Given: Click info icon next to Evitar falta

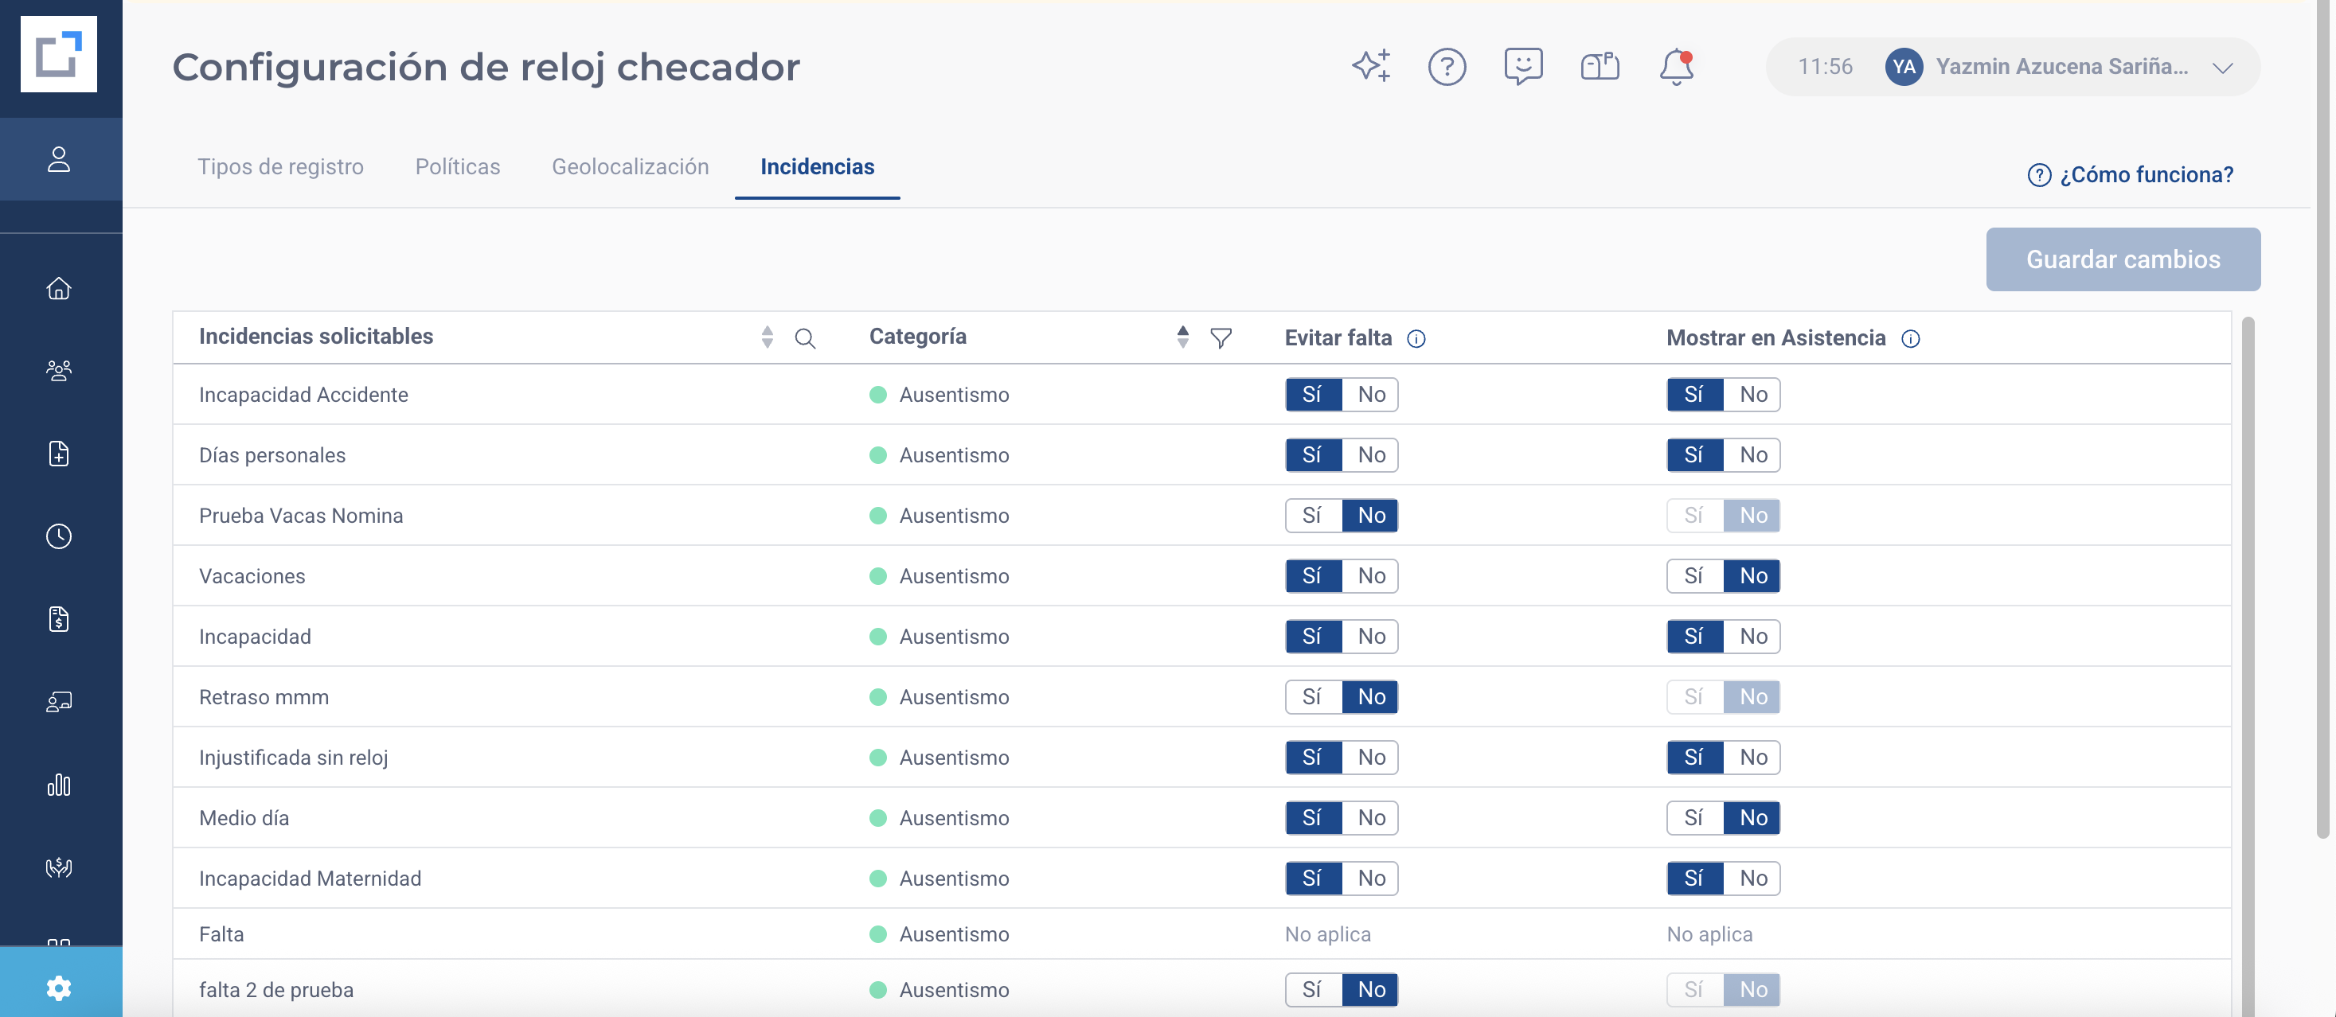Looking at the screenshot, I should pyautogui.click(x=1416, y=339).
